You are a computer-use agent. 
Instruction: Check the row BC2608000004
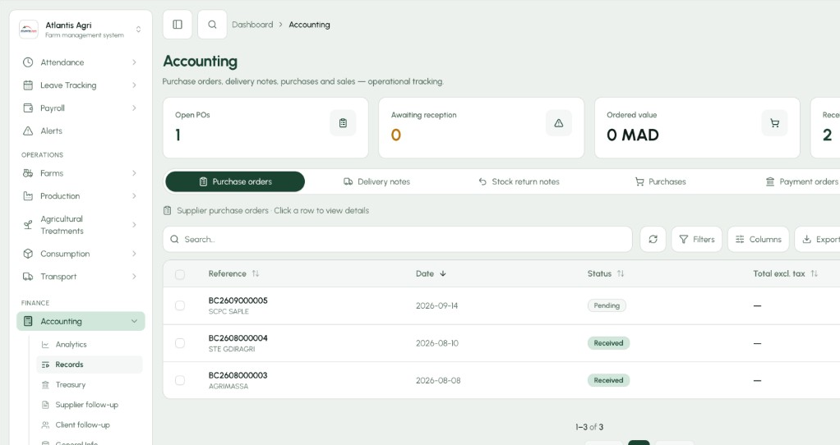click(180, 343)
